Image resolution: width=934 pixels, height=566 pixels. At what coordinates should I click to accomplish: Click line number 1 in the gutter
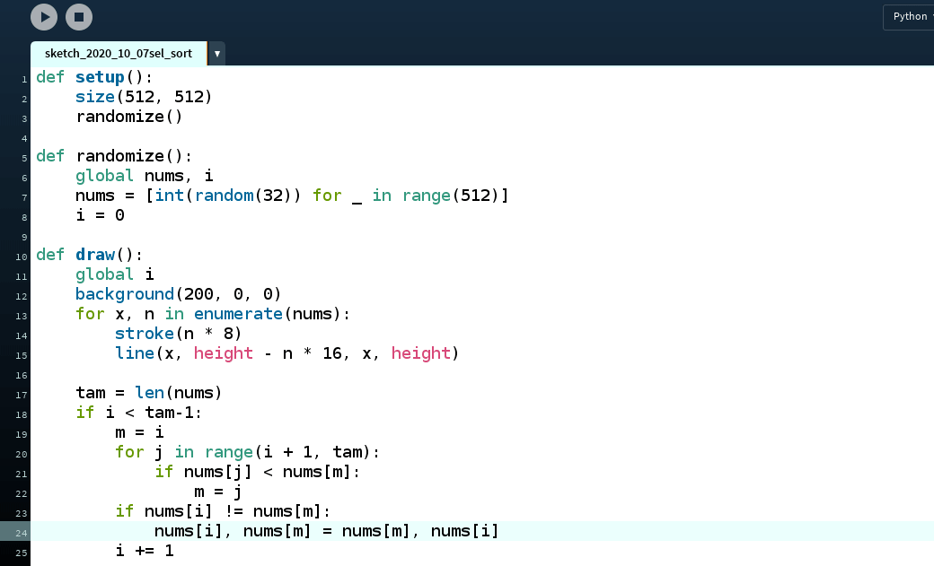point(25,79)
